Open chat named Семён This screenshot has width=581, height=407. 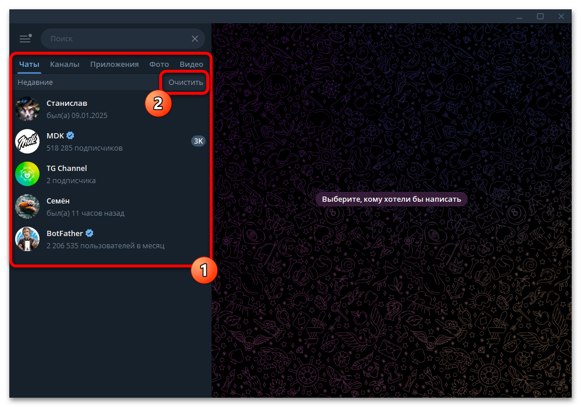[x=58, y=201]
